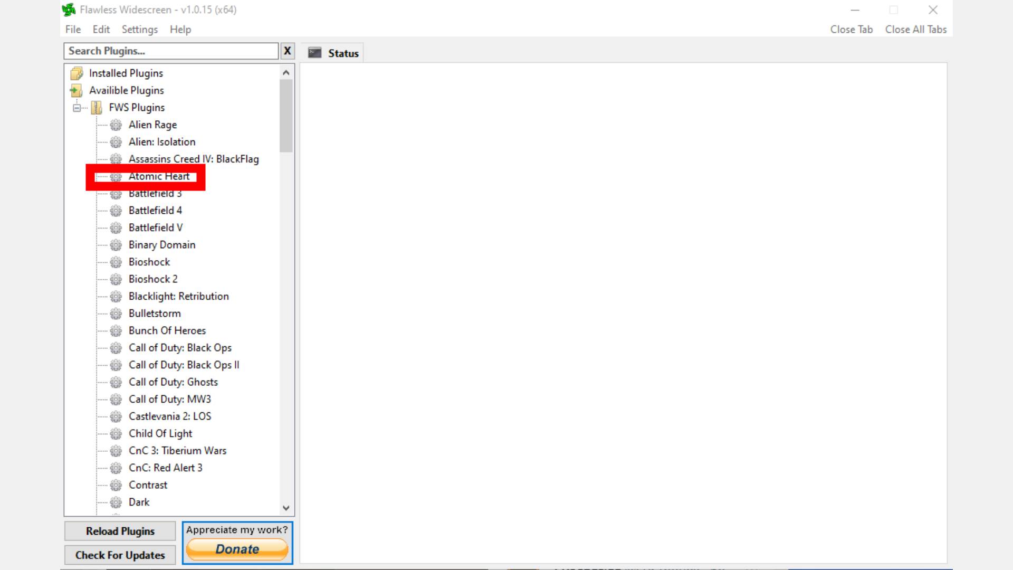Select the Call of Duty: Ghosts plugin
1013x570 pixels.
pyautogui.click(x=173, y=382)
